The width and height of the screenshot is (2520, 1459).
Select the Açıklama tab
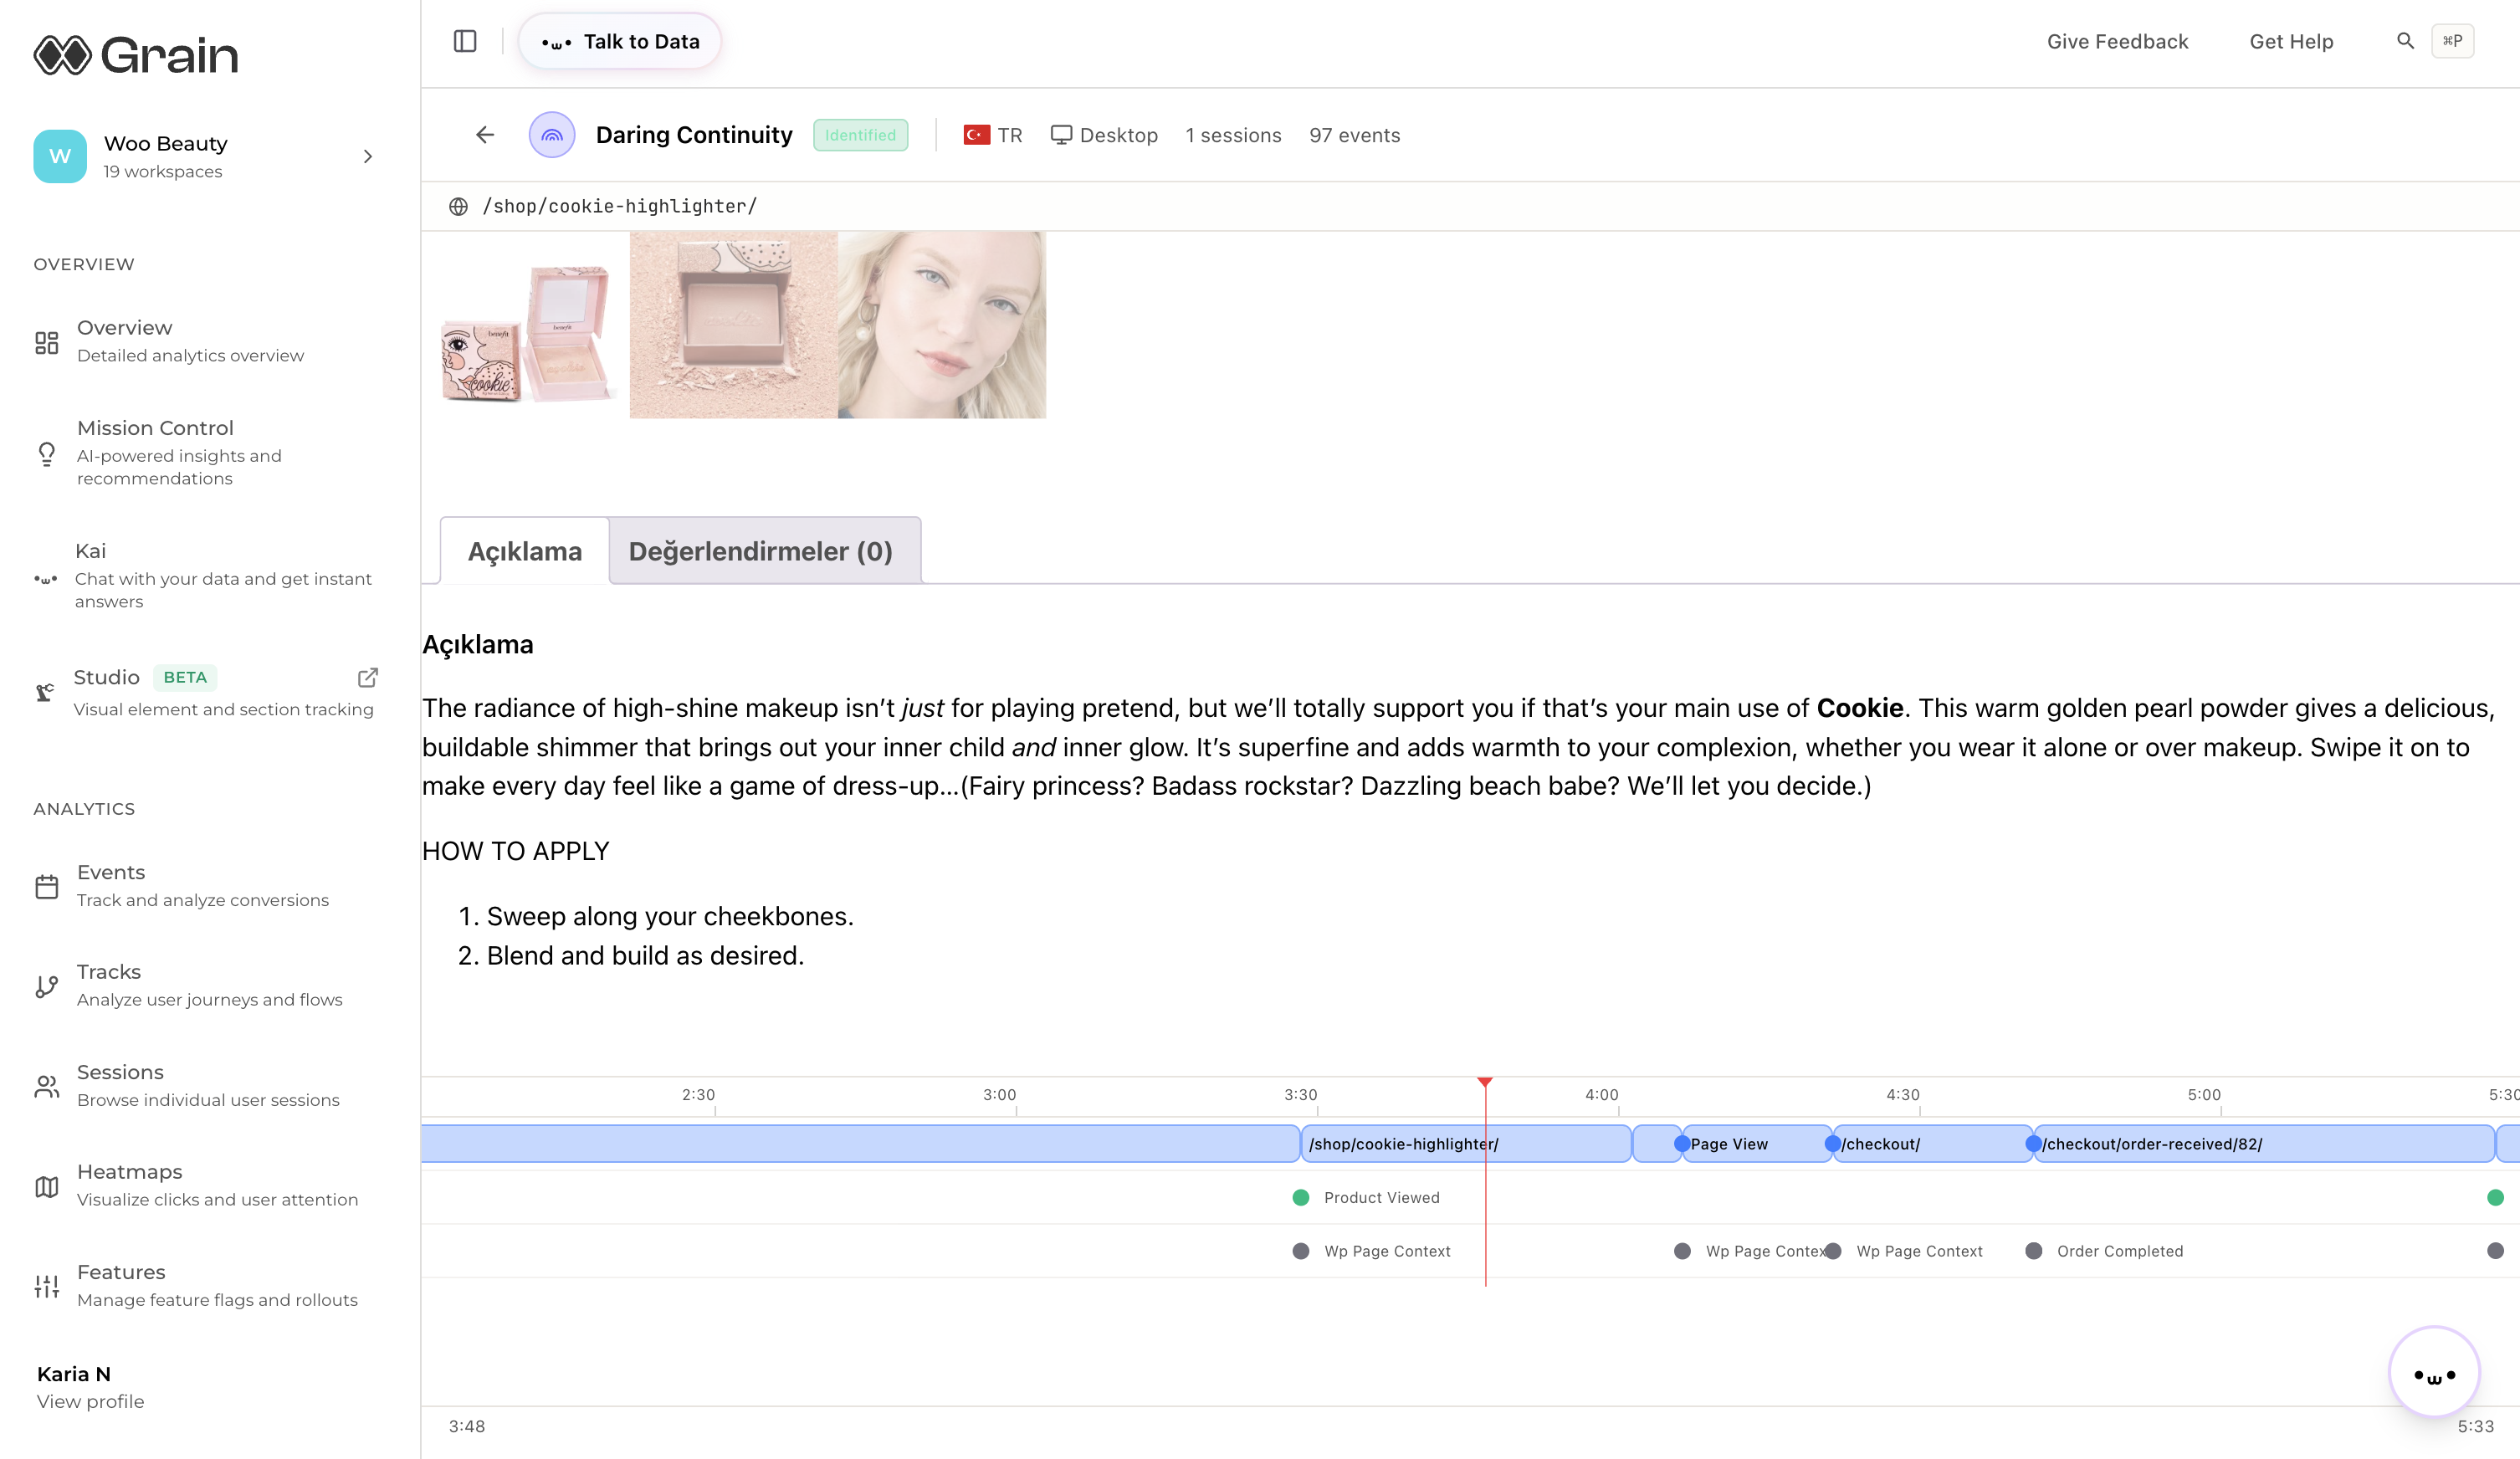524,551
